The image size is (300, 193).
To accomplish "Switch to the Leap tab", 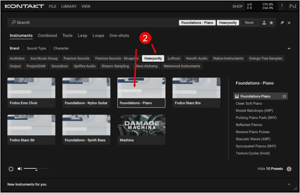I will (82, 35).
